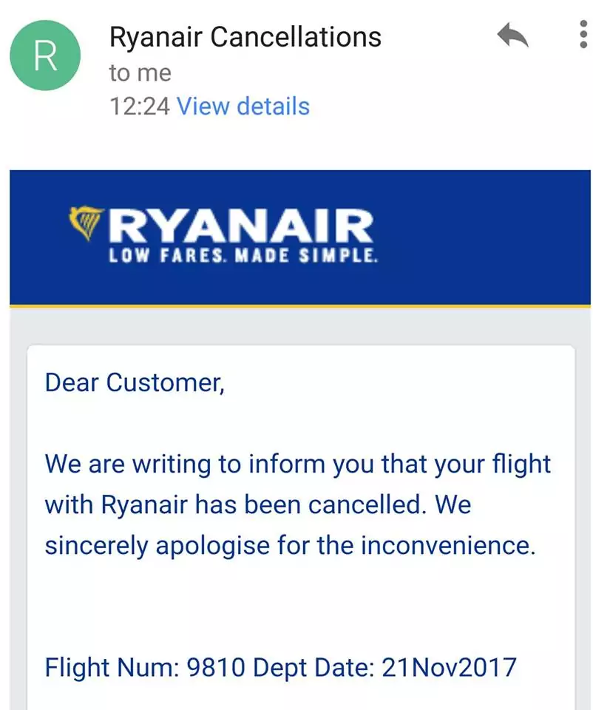Click the 'has been cancelled' sentence
Viewport: 593px width, 710px height.
258,505
